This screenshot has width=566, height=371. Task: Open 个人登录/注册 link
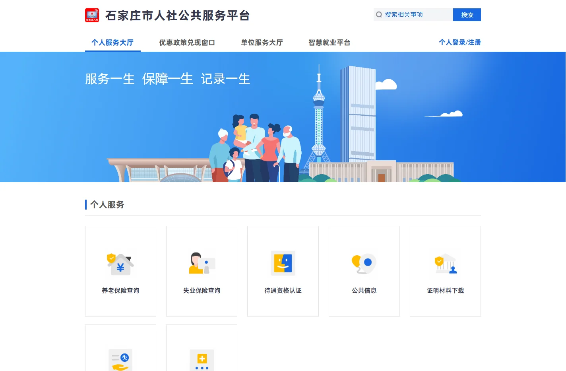[460, 42]
